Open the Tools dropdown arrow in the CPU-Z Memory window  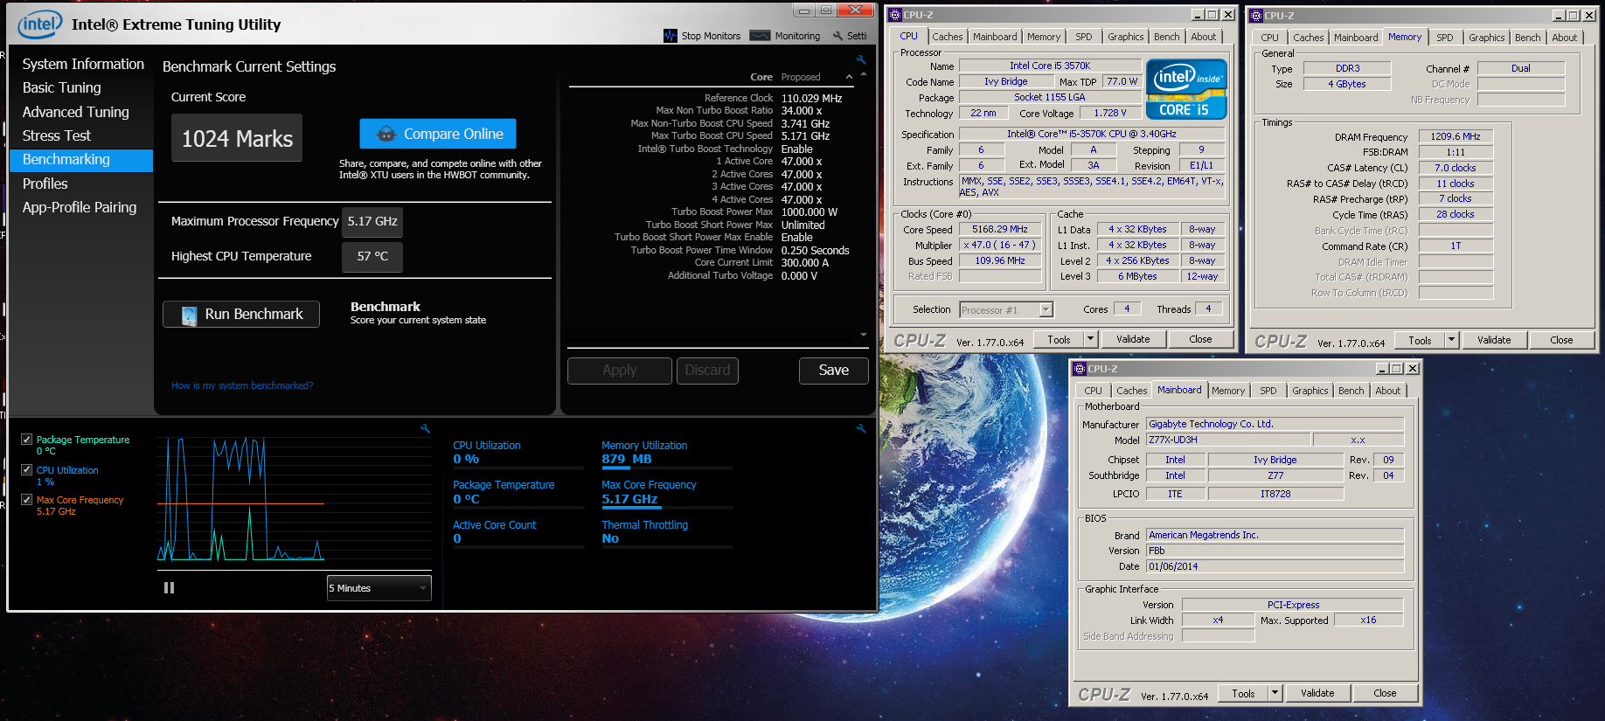pos(1451,340)
